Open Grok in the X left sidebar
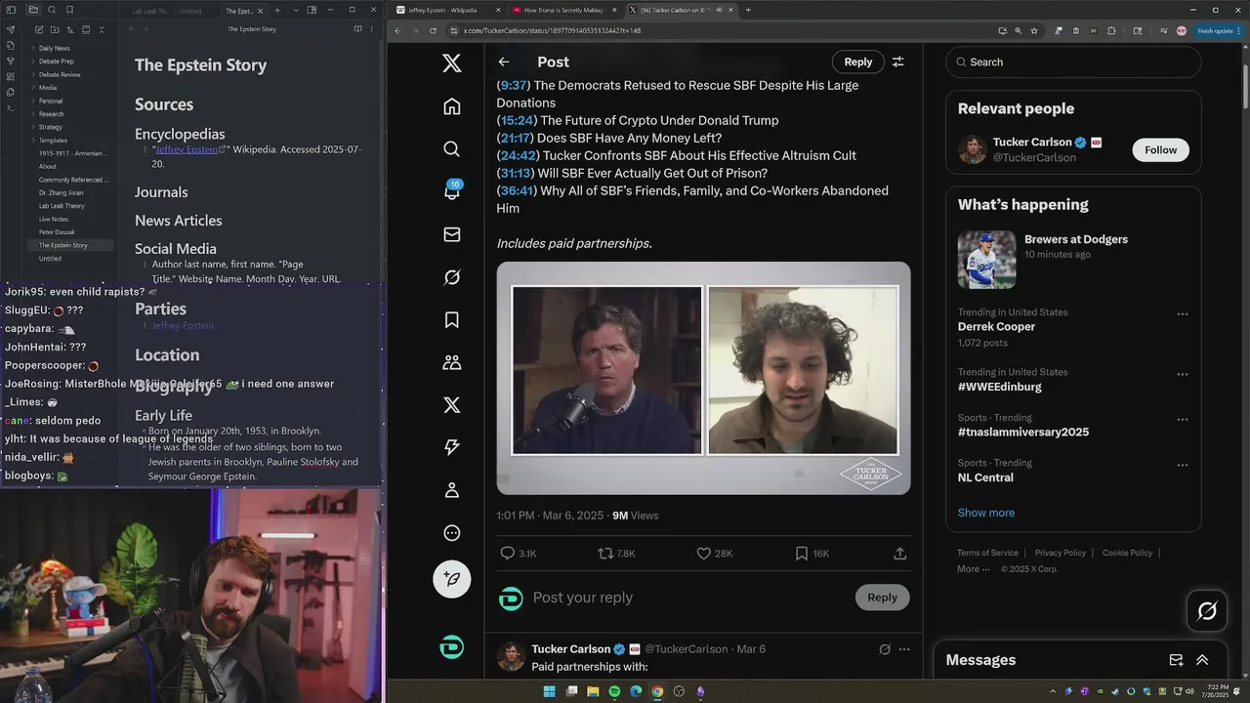Viewport: 1250px width, 703px height. click(451, 277)
